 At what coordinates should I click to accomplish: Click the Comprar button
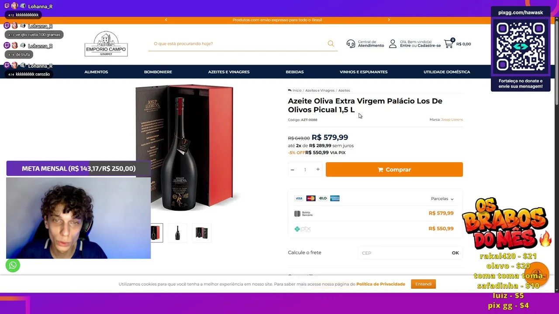click(x=394, y=170)
